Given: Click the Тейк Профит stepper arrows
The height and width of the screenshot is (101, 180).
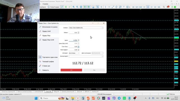Looking at the screenshot, I should click(x=78, y=50).
